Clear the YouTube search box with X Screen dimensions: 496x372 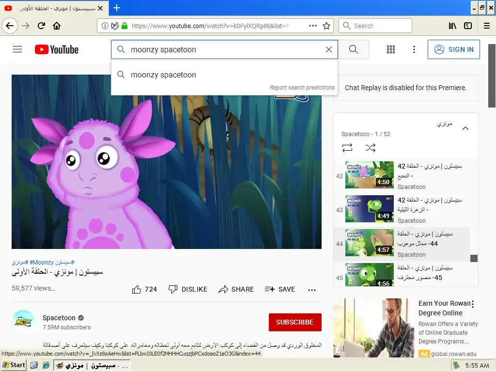click(329, 49)
